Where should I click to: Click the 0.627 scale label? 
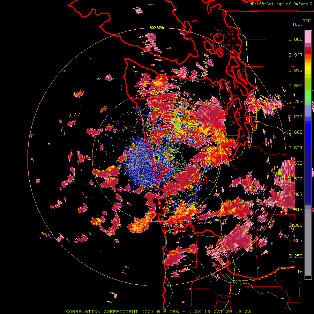[x=296, y=148]
